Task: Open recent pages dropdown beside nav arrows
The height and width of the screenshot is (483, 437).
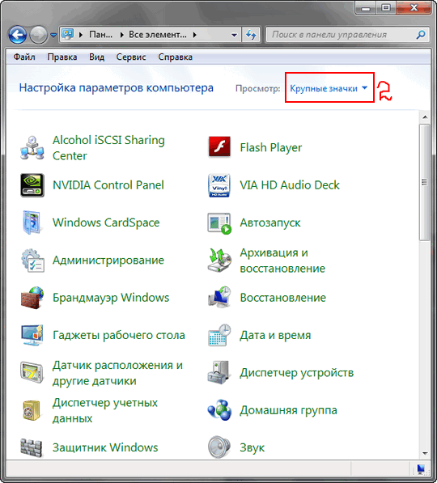Action: 53,35
